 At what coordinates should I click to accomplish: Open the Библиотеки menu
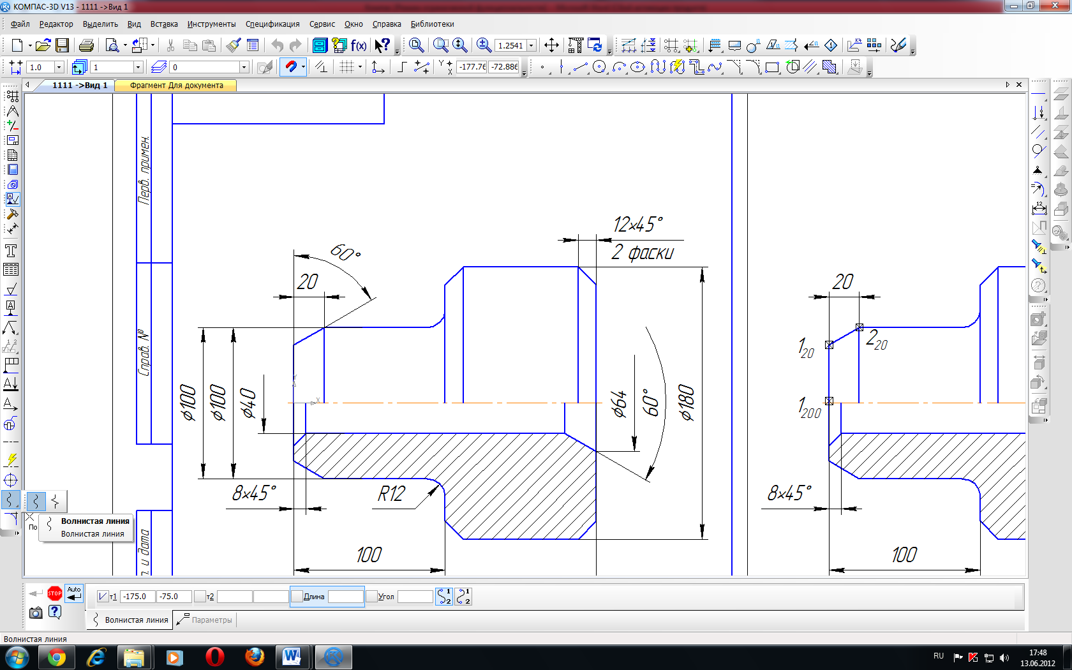click(x=432, y=24)
